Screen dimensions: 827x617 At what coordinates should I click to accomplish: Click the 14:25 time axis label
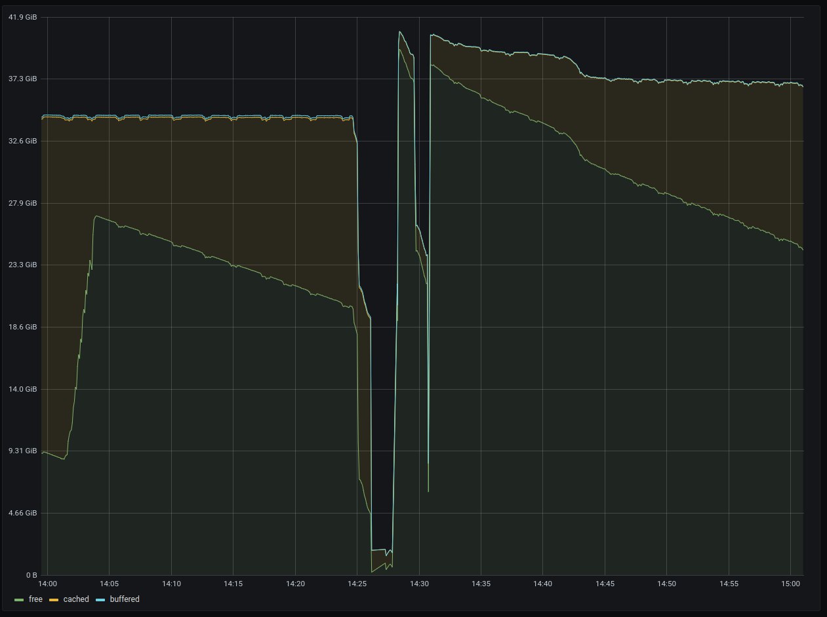(x=357, y=583)
